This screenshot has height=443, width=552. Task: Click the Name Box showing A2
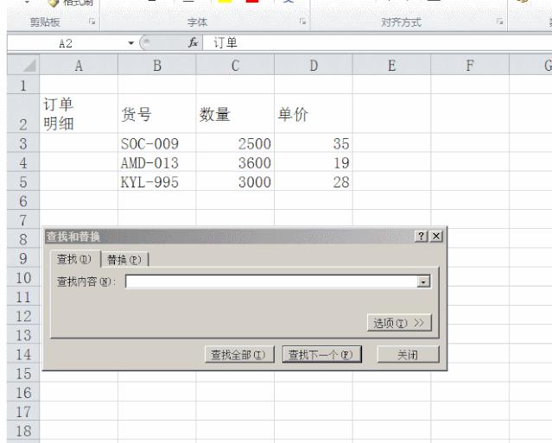click(67, 43)
